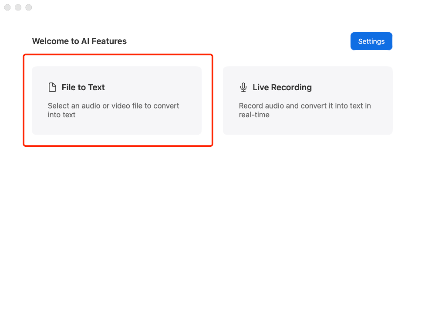Click "Select an audio or video file" description

pos(113,106)
